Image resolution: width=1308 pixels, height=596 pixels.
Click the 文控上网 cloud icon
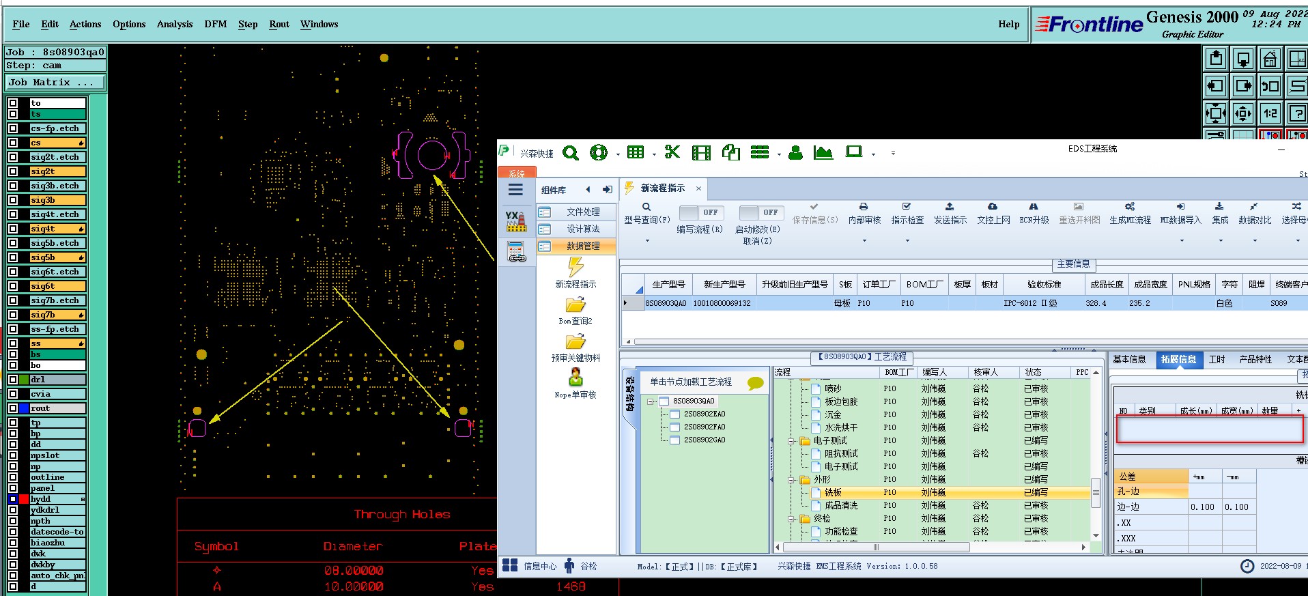pyautogui.click(x=993, y=206)
